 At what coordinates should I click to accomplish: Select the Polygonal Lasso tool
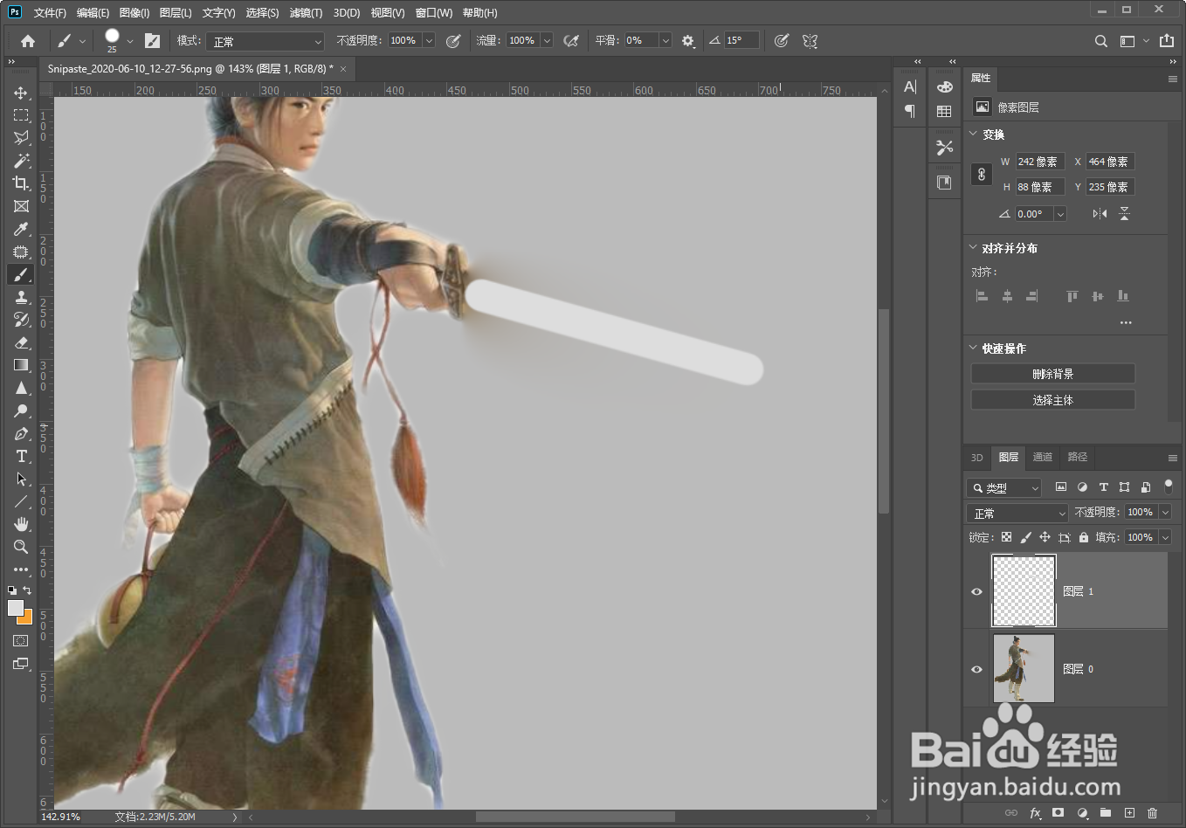click(x=21, y=138)
